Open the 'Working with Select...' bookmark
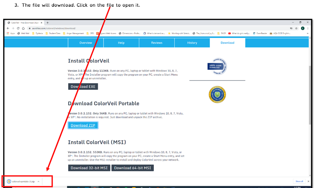Viewport: 315px width, 188px height. pos(179,33)
